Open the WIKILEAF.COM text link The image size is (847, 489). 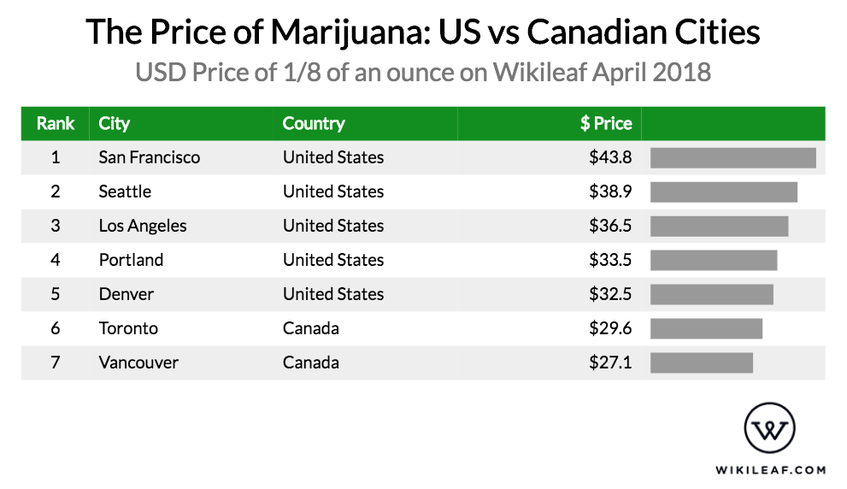click(770, 470)
